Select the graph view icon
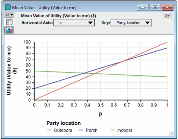178x139 pixels. (x=9, y=30)
